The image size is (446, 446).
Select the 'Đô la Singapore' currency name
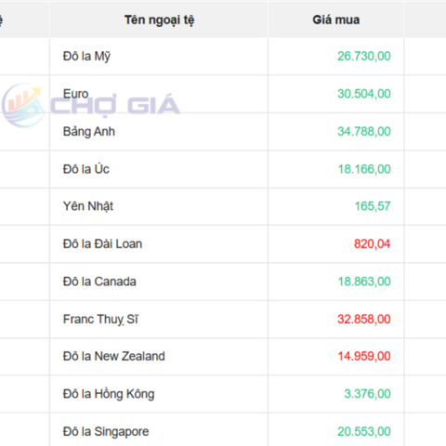(106, 432)
